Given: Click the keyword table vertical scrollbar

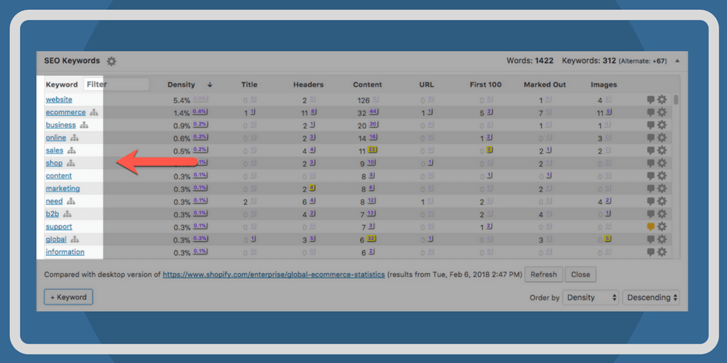Looking at the screenshot, I should pyautogui.click(x=675, y=100).
